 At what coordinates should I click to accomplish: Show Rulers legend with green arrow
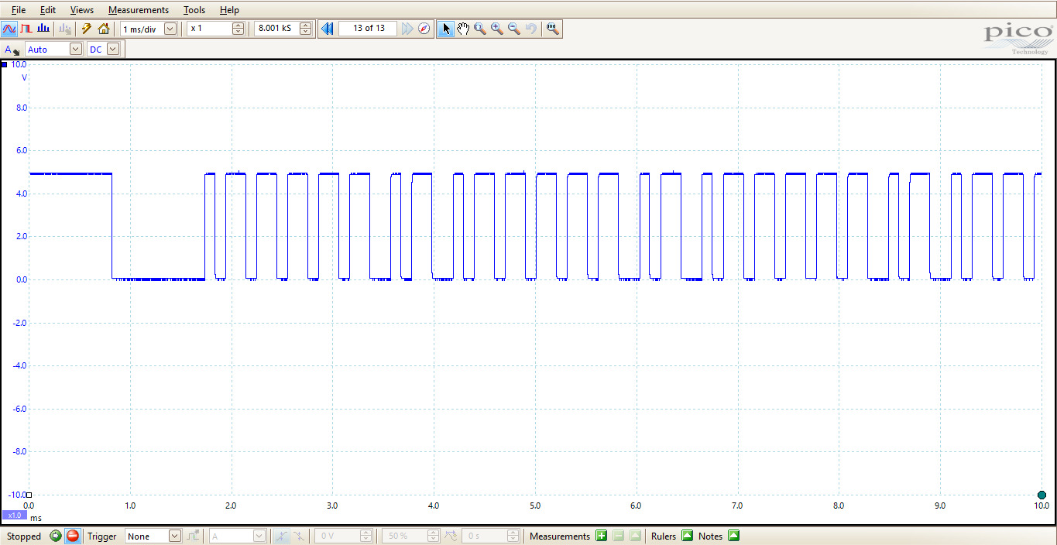point(687,536)
